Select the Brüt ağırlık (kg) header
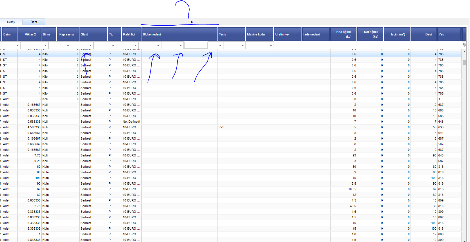 tap(343, 34)
